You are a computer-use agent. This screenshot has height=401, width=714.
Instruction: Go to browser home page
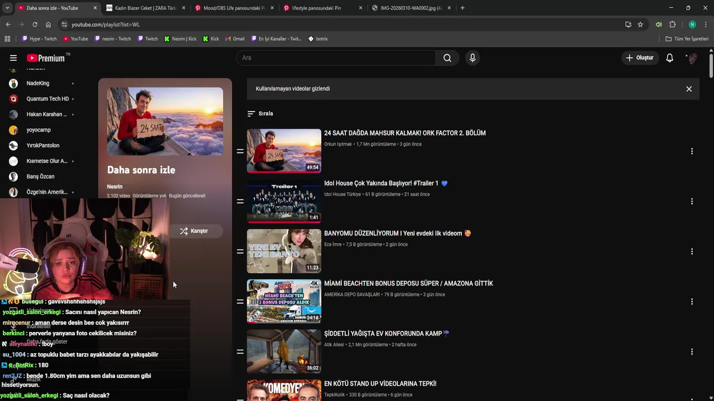point(48,25)
